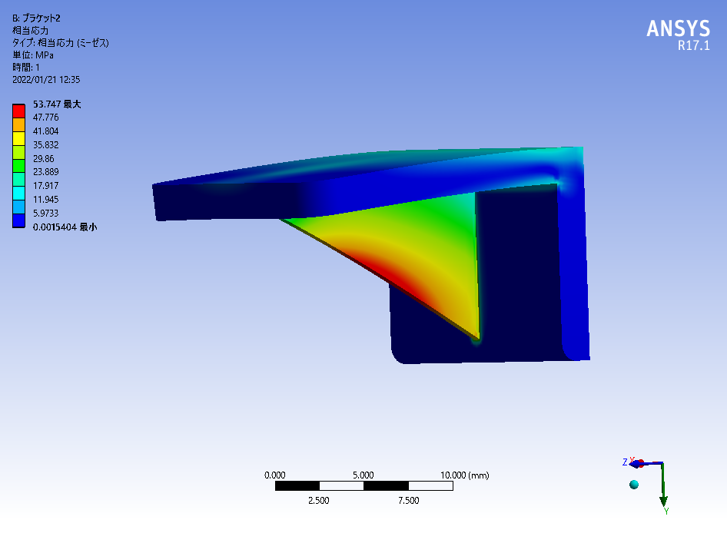This screenshot has width=727, height=553.
Task: Click the red maximum stress legend swatch
Action: [x=18, y=111]
